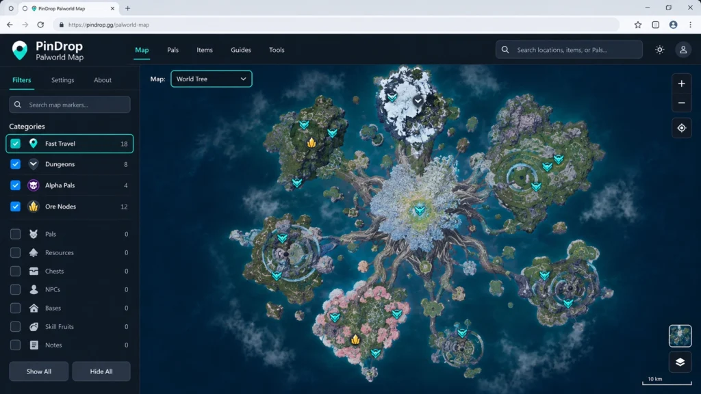Select the ore node marker on the pink island
The image size is (701, 394).
pyautogui.click(x=355, y=339)
